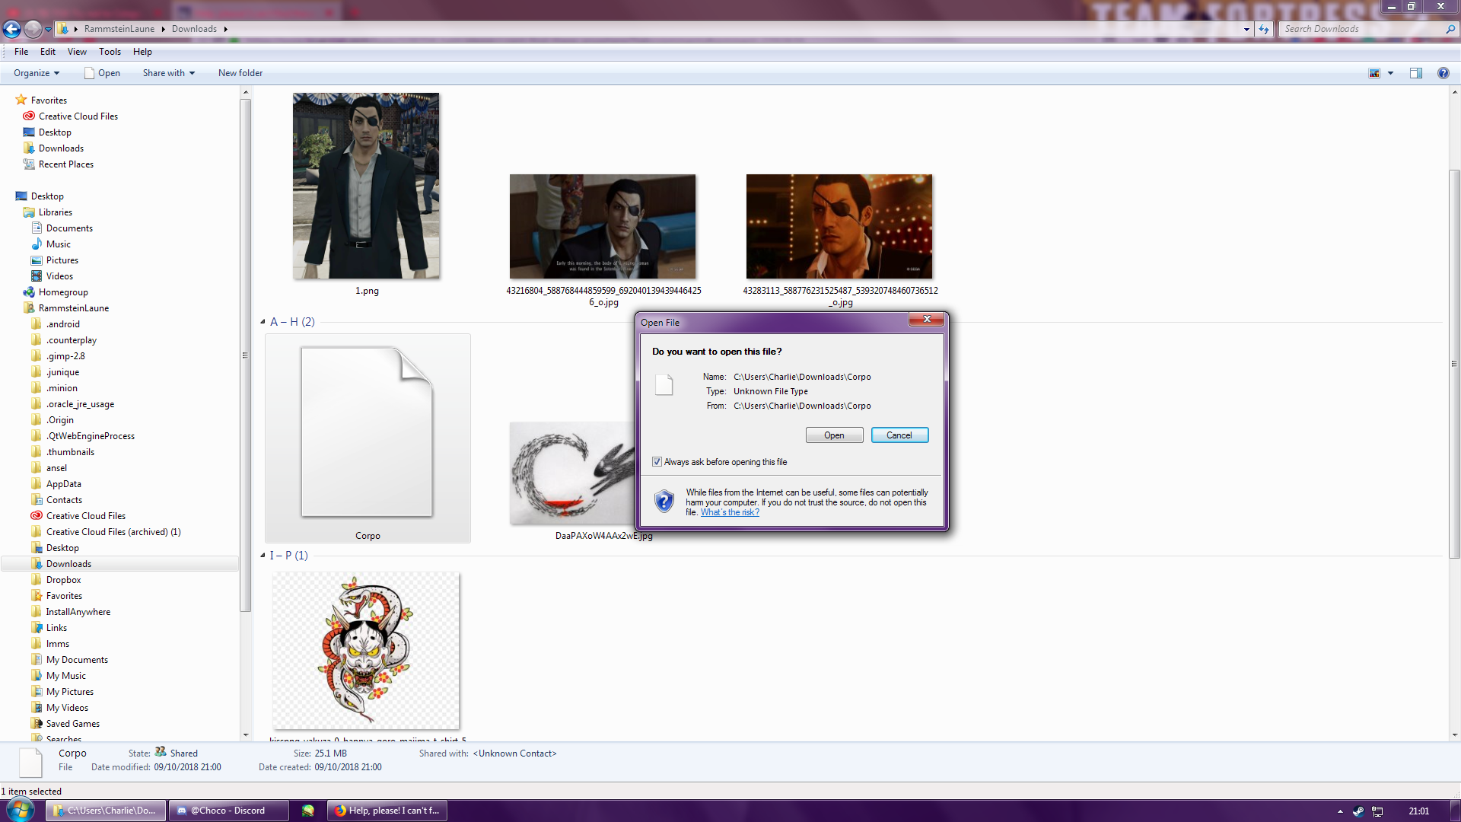Click the What's the risk? link
1461x822 pixels.
pos(730,512)
